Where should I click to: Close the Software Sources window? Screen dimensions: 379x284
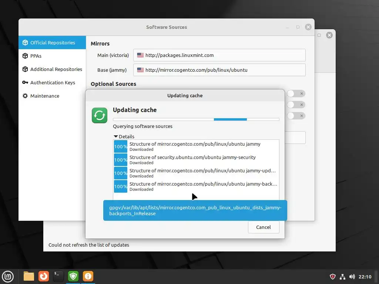tap(308, 27)
